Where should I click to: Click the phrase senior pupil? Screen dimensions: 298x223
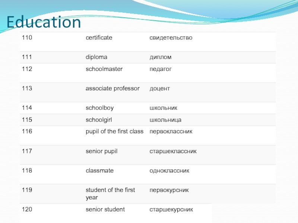pyautogui.click(x=101, y=151)
